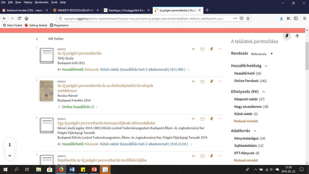309x174 pixels.
Task: Open more actions for Névai László record
Action: pos(220,118)
